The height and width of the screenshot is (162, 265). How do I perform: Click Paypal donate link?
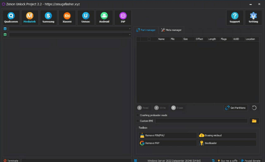(x=251, y=161)
